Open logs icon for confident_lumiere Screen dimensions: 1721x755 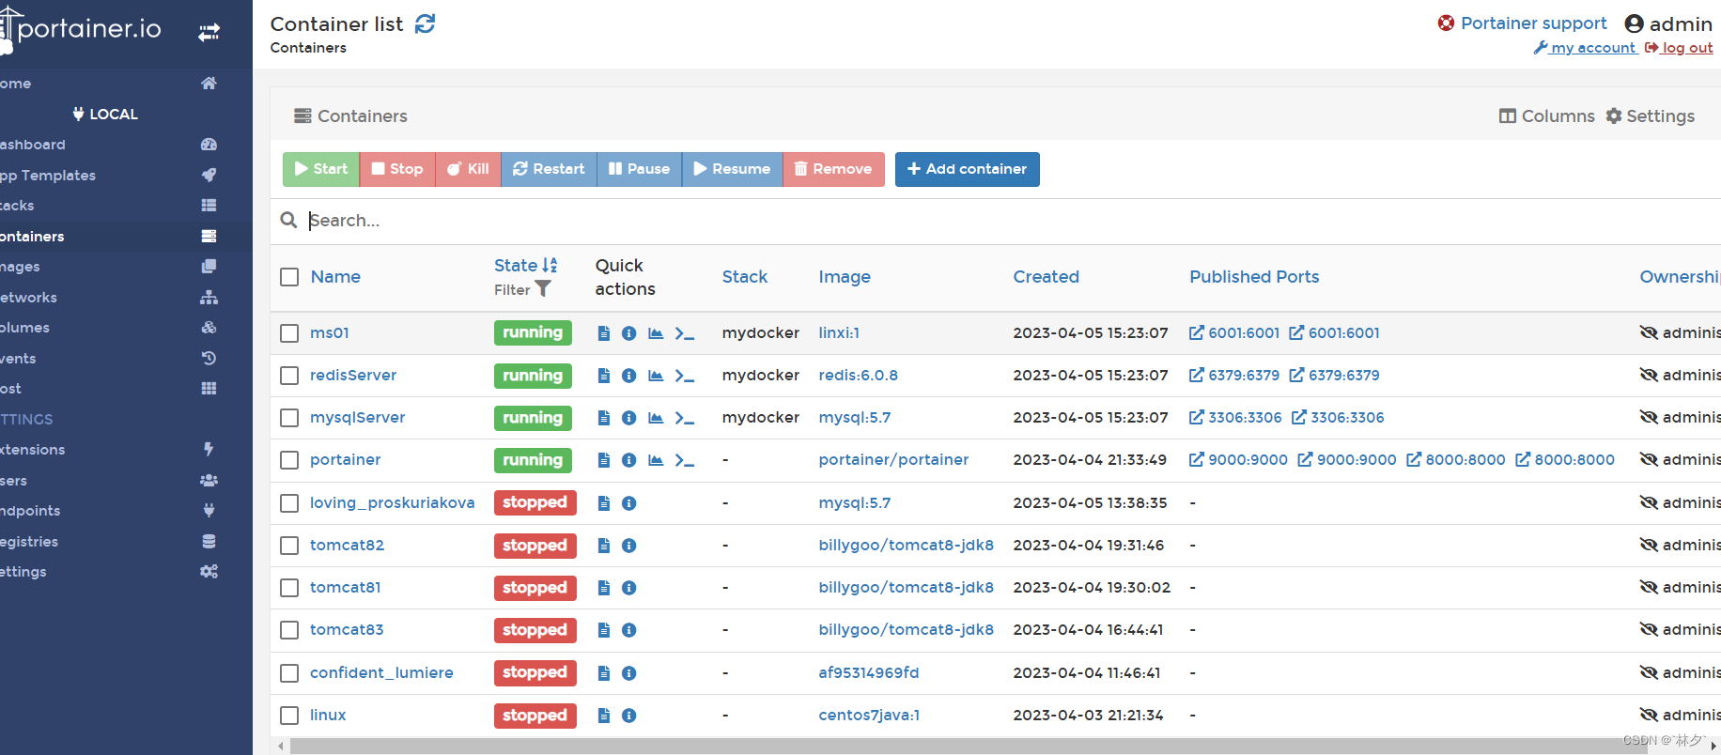pos(604,673)
